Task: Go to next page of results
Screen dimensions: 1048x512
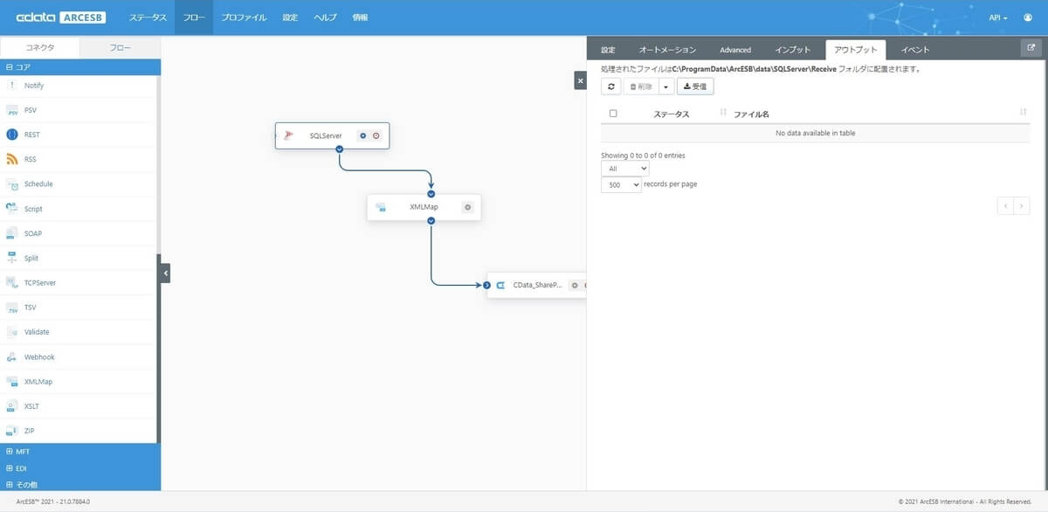Action: (x=1021, y=205)
